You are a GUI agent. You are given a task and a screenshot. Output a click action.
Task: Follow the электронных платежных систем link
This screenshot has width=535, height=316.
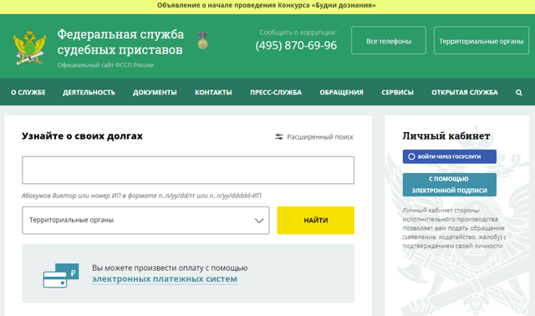165,279
